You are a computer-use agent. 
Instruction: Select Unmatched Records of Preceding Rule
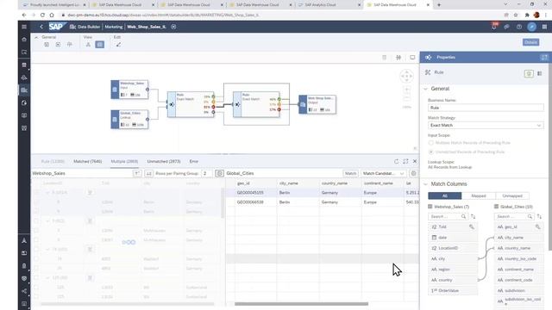pos(431,152)
